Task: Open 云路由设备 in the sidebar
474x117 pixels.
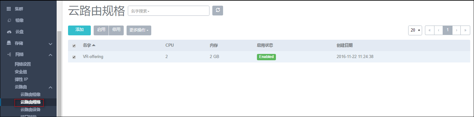Action: [30, 110]
